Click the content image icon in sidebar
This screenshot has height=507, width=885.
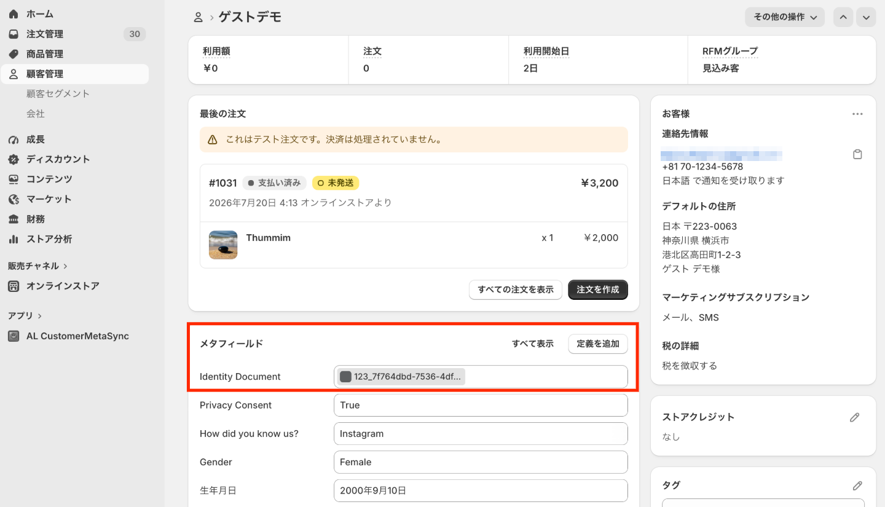coord(14,179)
